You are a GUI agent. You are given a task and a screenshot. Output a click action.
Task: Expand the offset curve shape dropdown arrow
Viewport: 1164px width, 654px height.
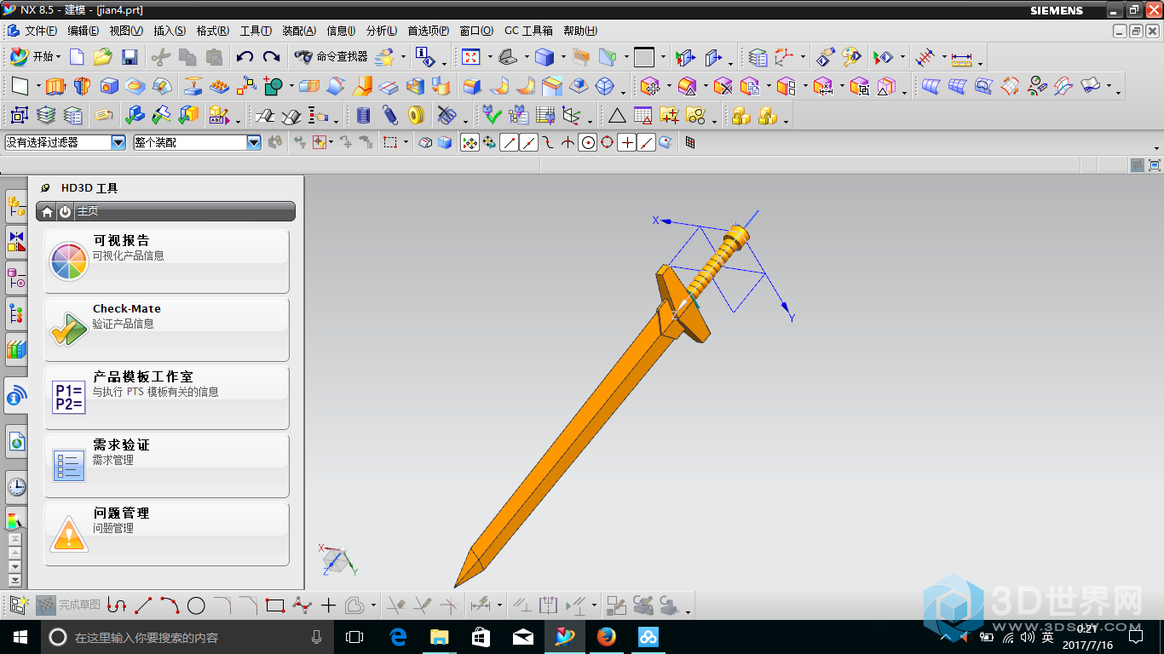373,605
